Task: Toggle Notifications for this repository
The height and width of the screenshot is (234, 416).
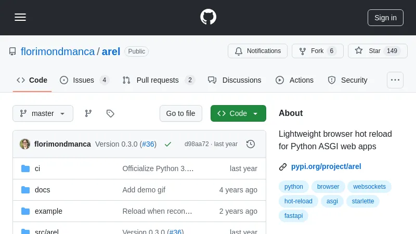Action: pos(257,51)
